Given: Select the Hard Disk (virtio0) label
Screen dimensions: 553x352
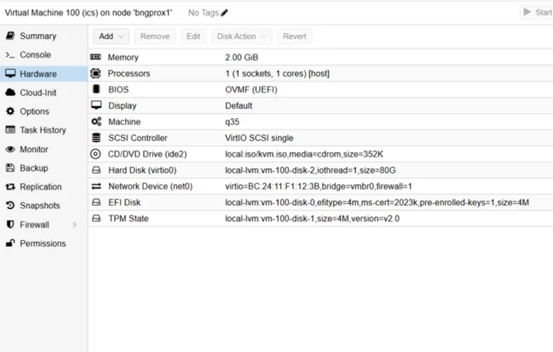Looking at the screenshot, I should click(142, 170).
